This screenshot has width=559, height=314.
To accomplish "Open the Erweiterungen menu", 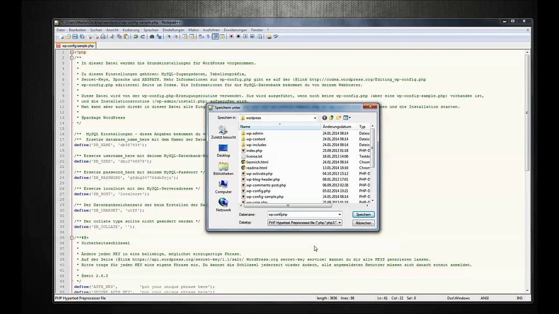I will tap(235, 30).
